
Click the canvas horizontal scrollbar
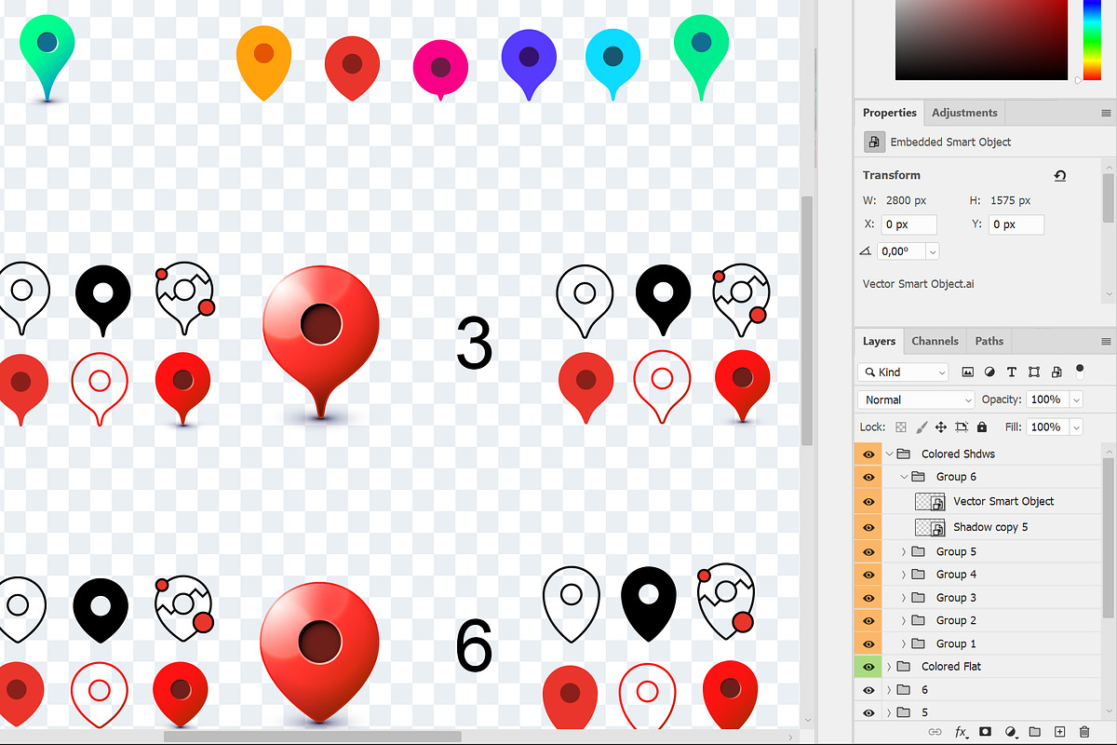pos(312,737)
